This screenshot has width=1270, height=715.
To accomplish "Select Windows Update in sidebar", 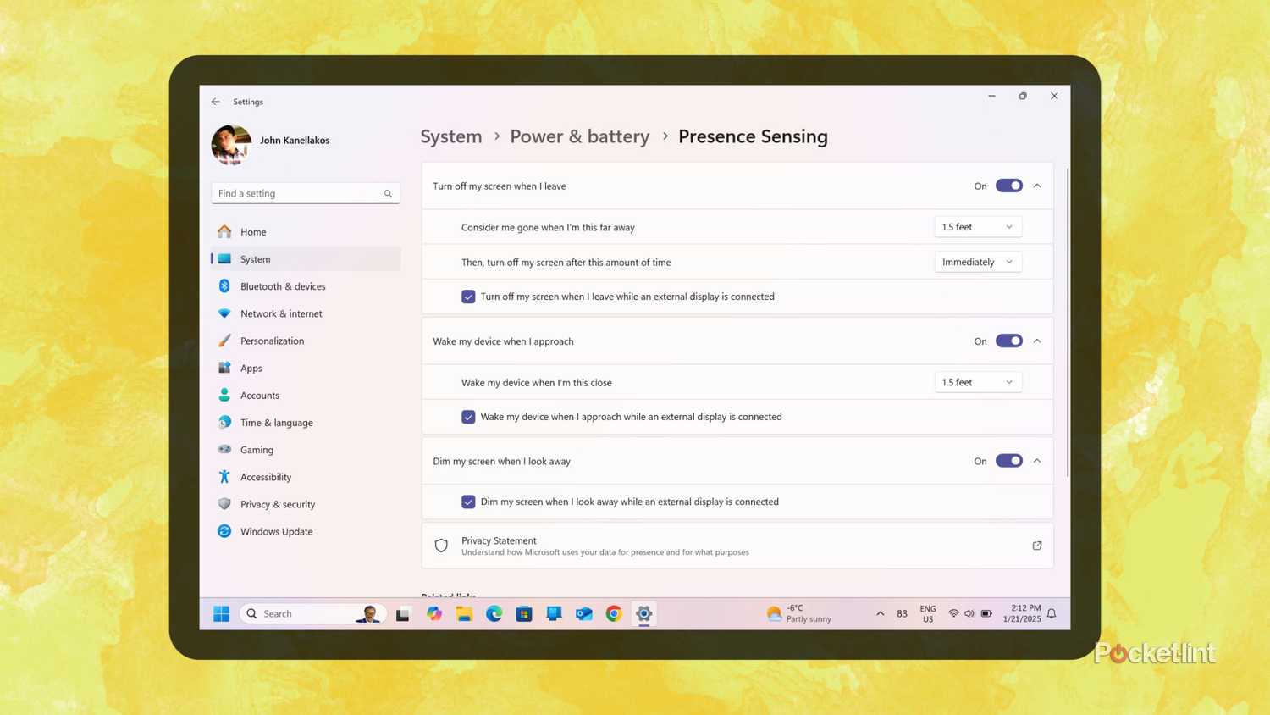I will [276, 531].
